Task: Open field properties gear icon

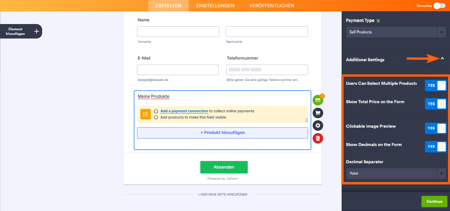Action: point(318,125)
